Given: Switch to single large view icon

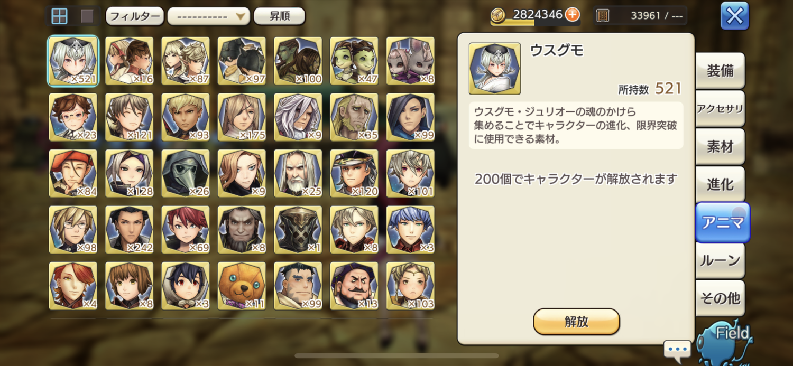Looking at the screenshot, I should point(87,16).
